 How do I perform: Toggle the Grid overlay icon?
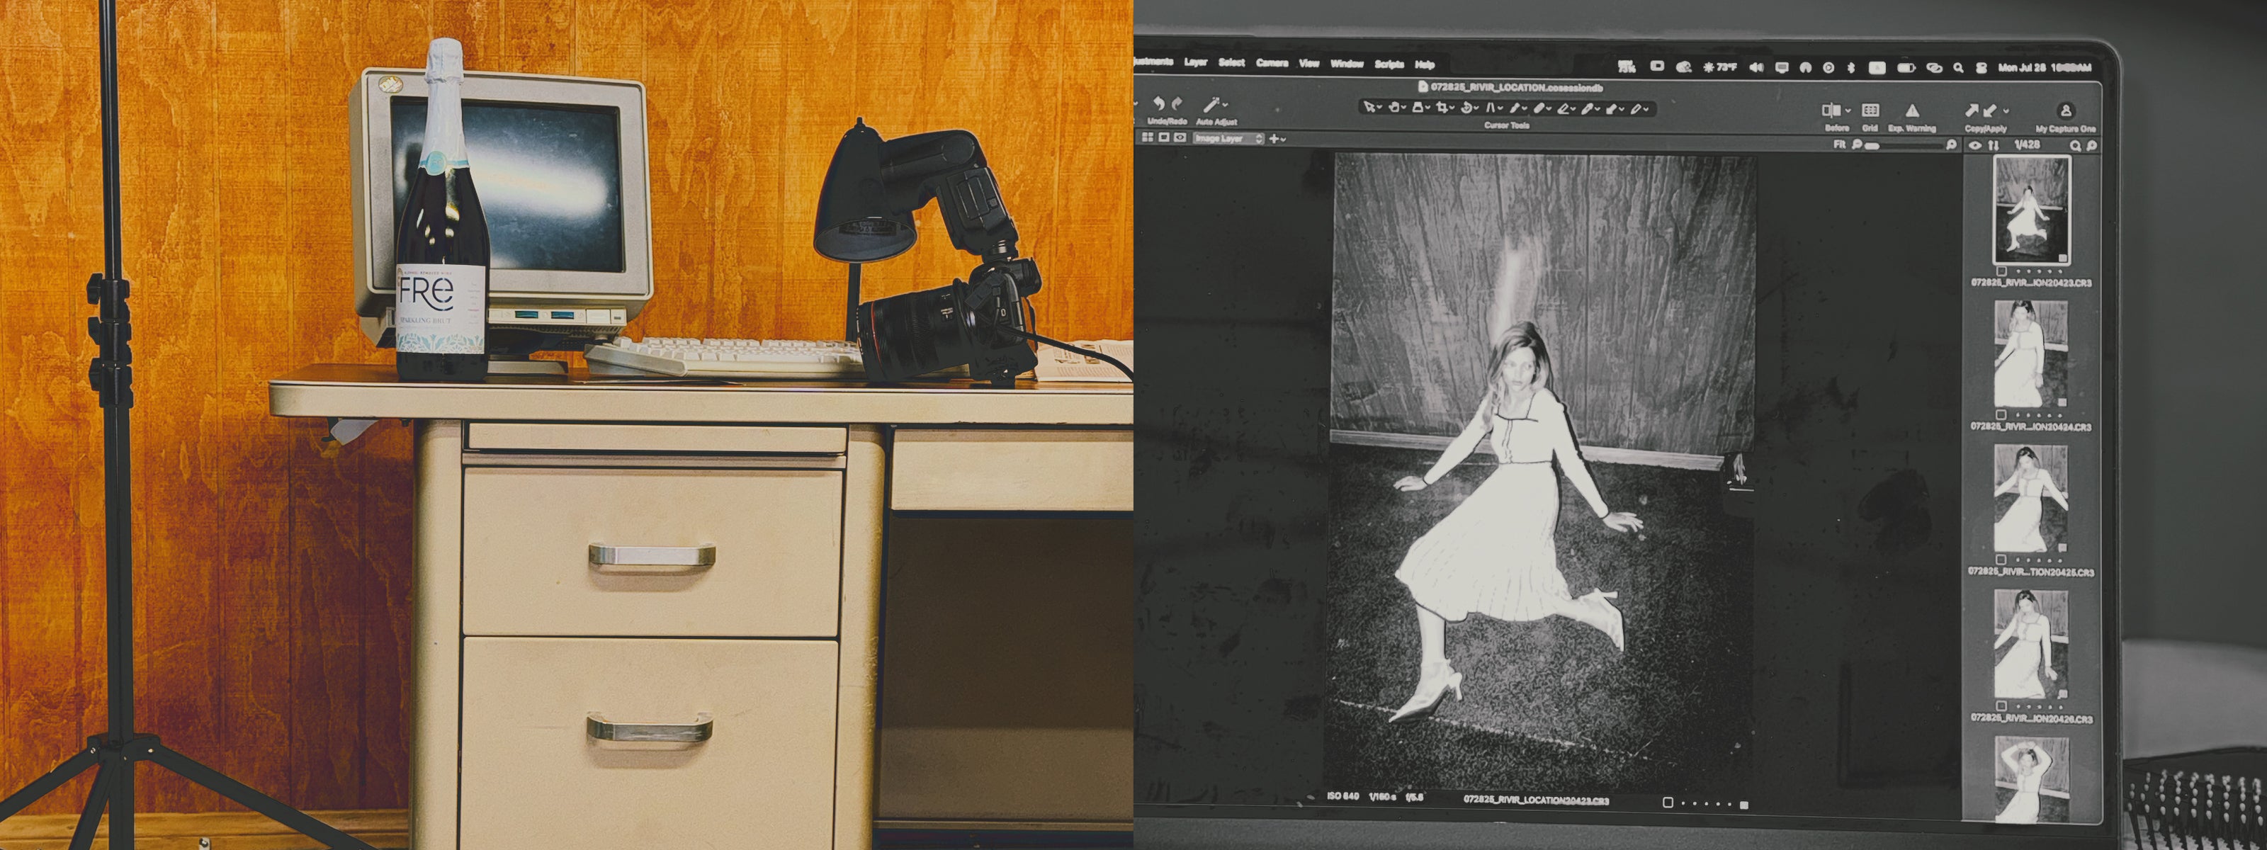(x=1870, y=110)
